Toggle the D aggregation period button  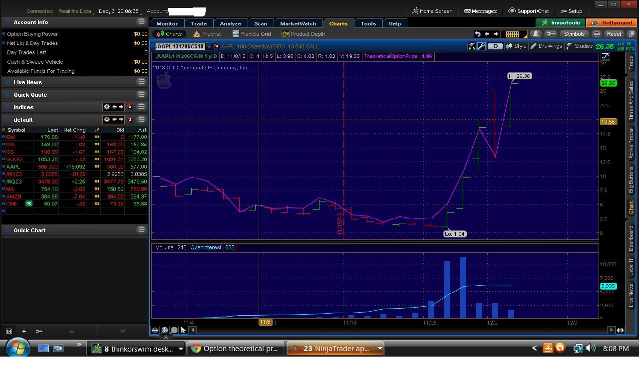[x=495, y=46]
